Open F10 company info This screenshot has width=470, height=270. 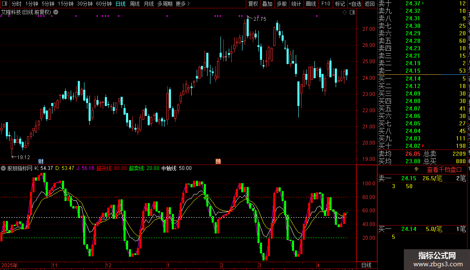tap(326, 4)
